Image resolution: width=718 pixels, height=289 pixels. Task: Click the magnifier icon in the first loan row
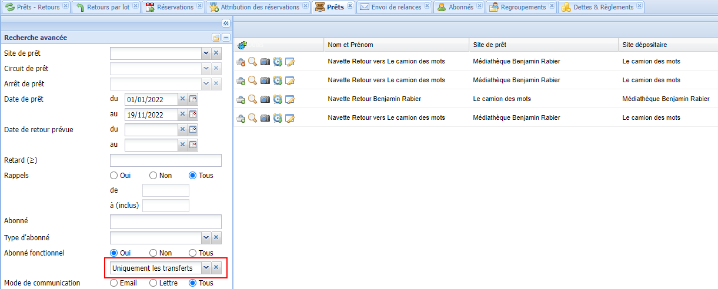[x=253, y=62]
